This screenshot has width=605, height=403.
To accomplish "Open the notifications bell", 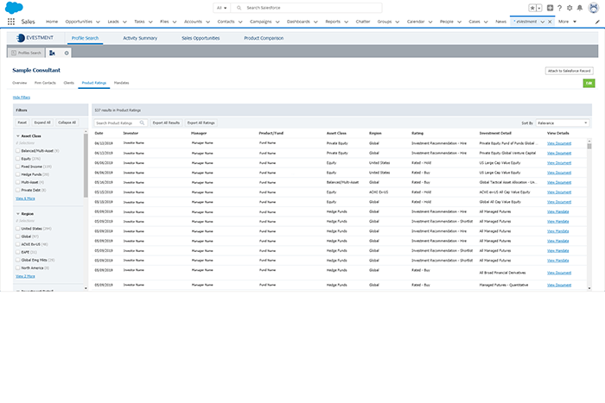I will tap(579, 7).
